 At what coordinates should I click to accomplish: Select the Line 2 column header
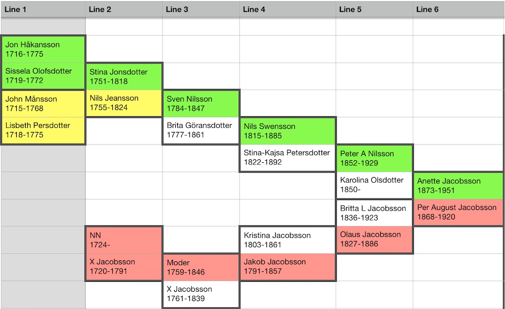click(x=124, y=9)
